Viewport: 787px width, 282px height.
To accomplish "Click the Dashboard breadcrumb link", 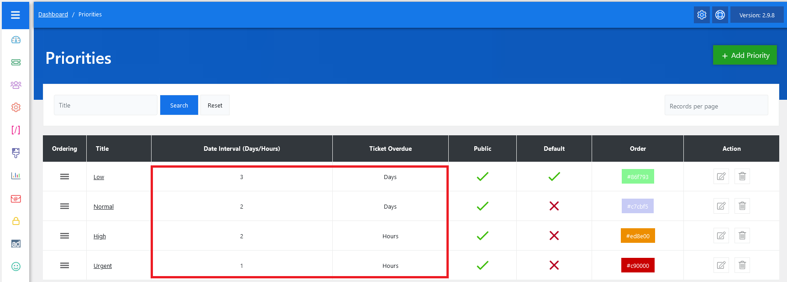I will point(53,15).
